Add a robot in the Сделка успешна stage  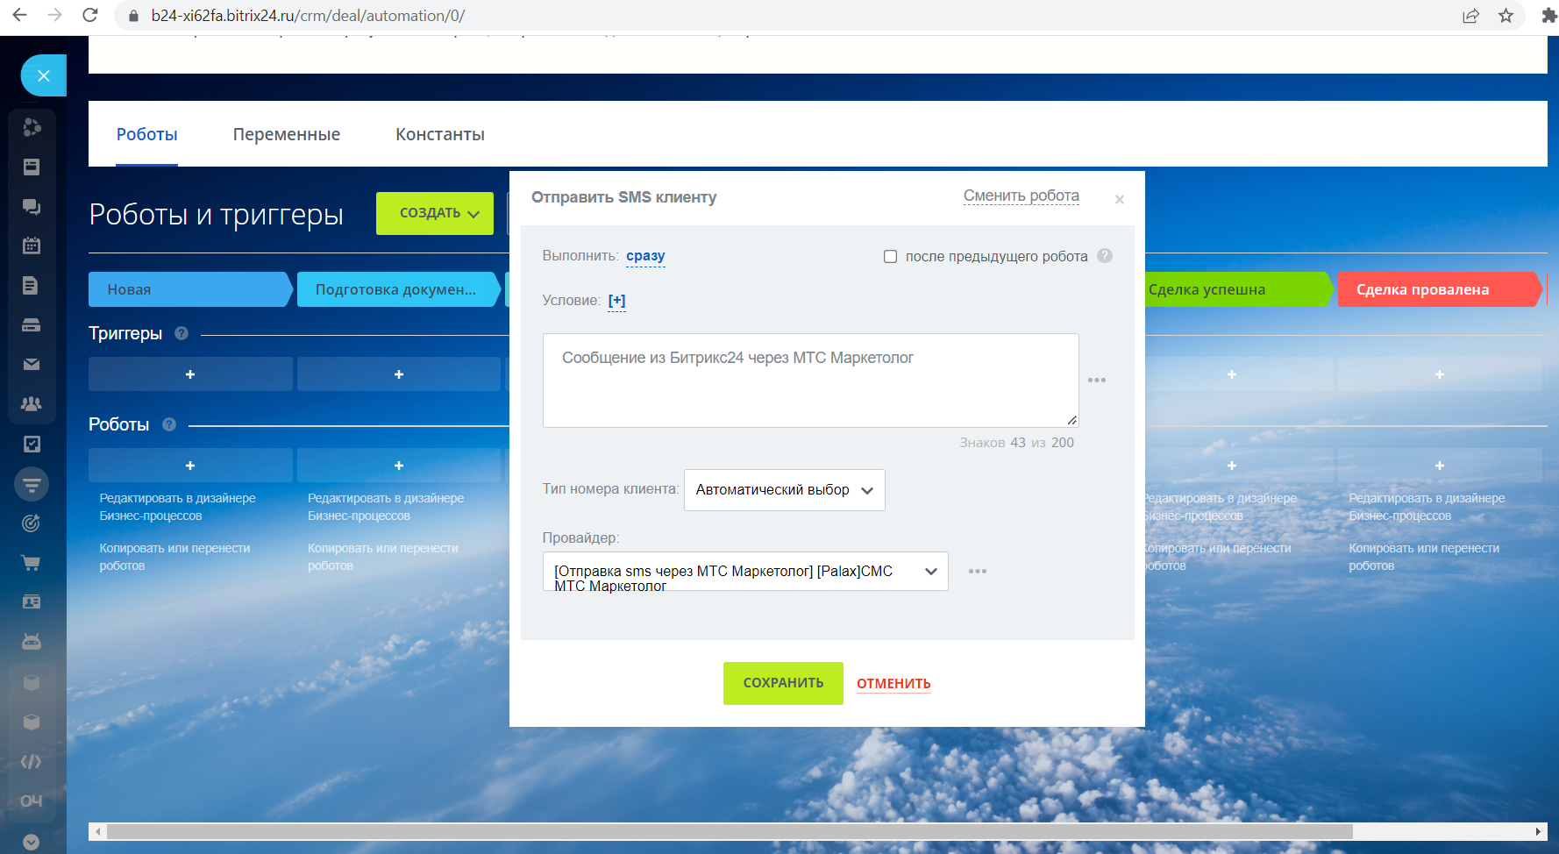[x=1232, y=466]
